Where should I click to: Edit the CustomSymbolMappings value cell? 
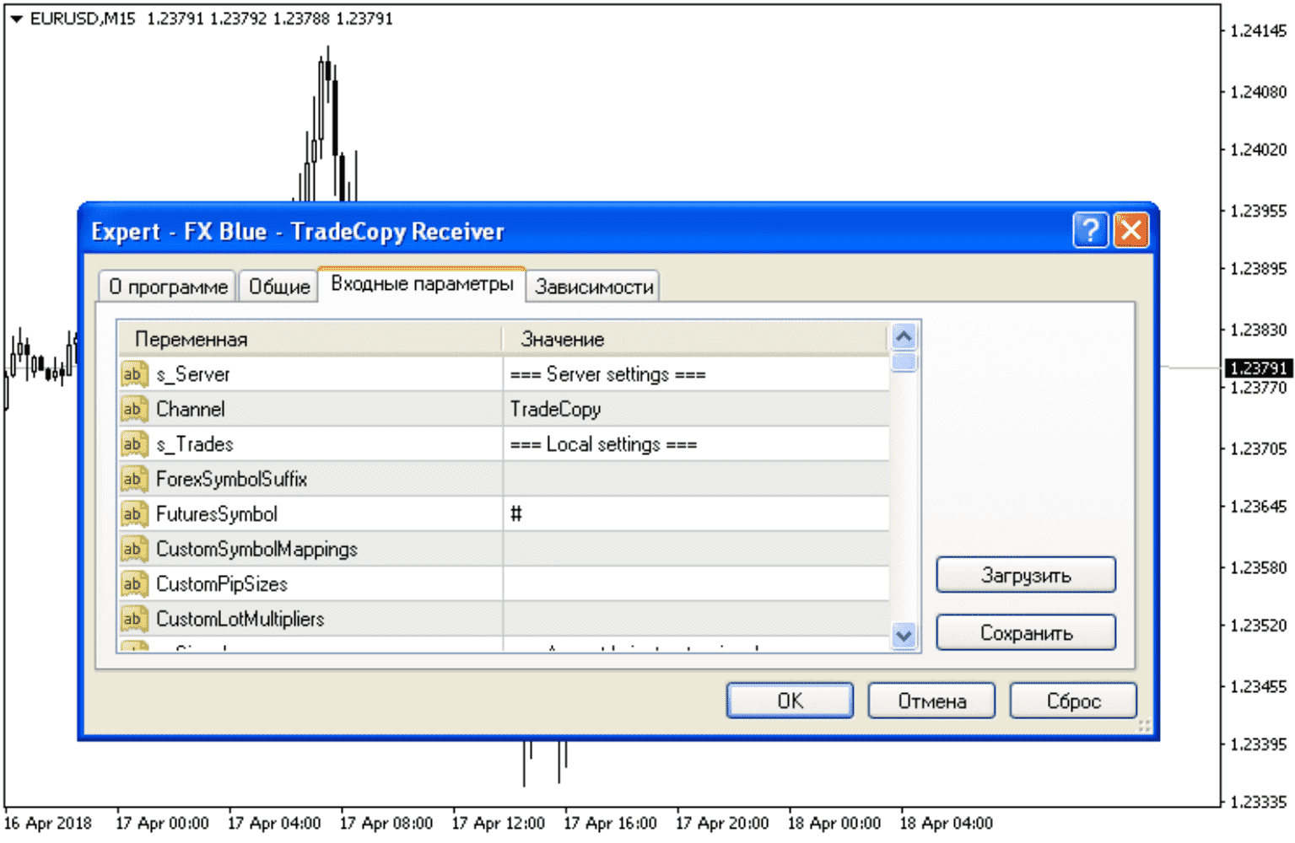[x=696, y=550]
